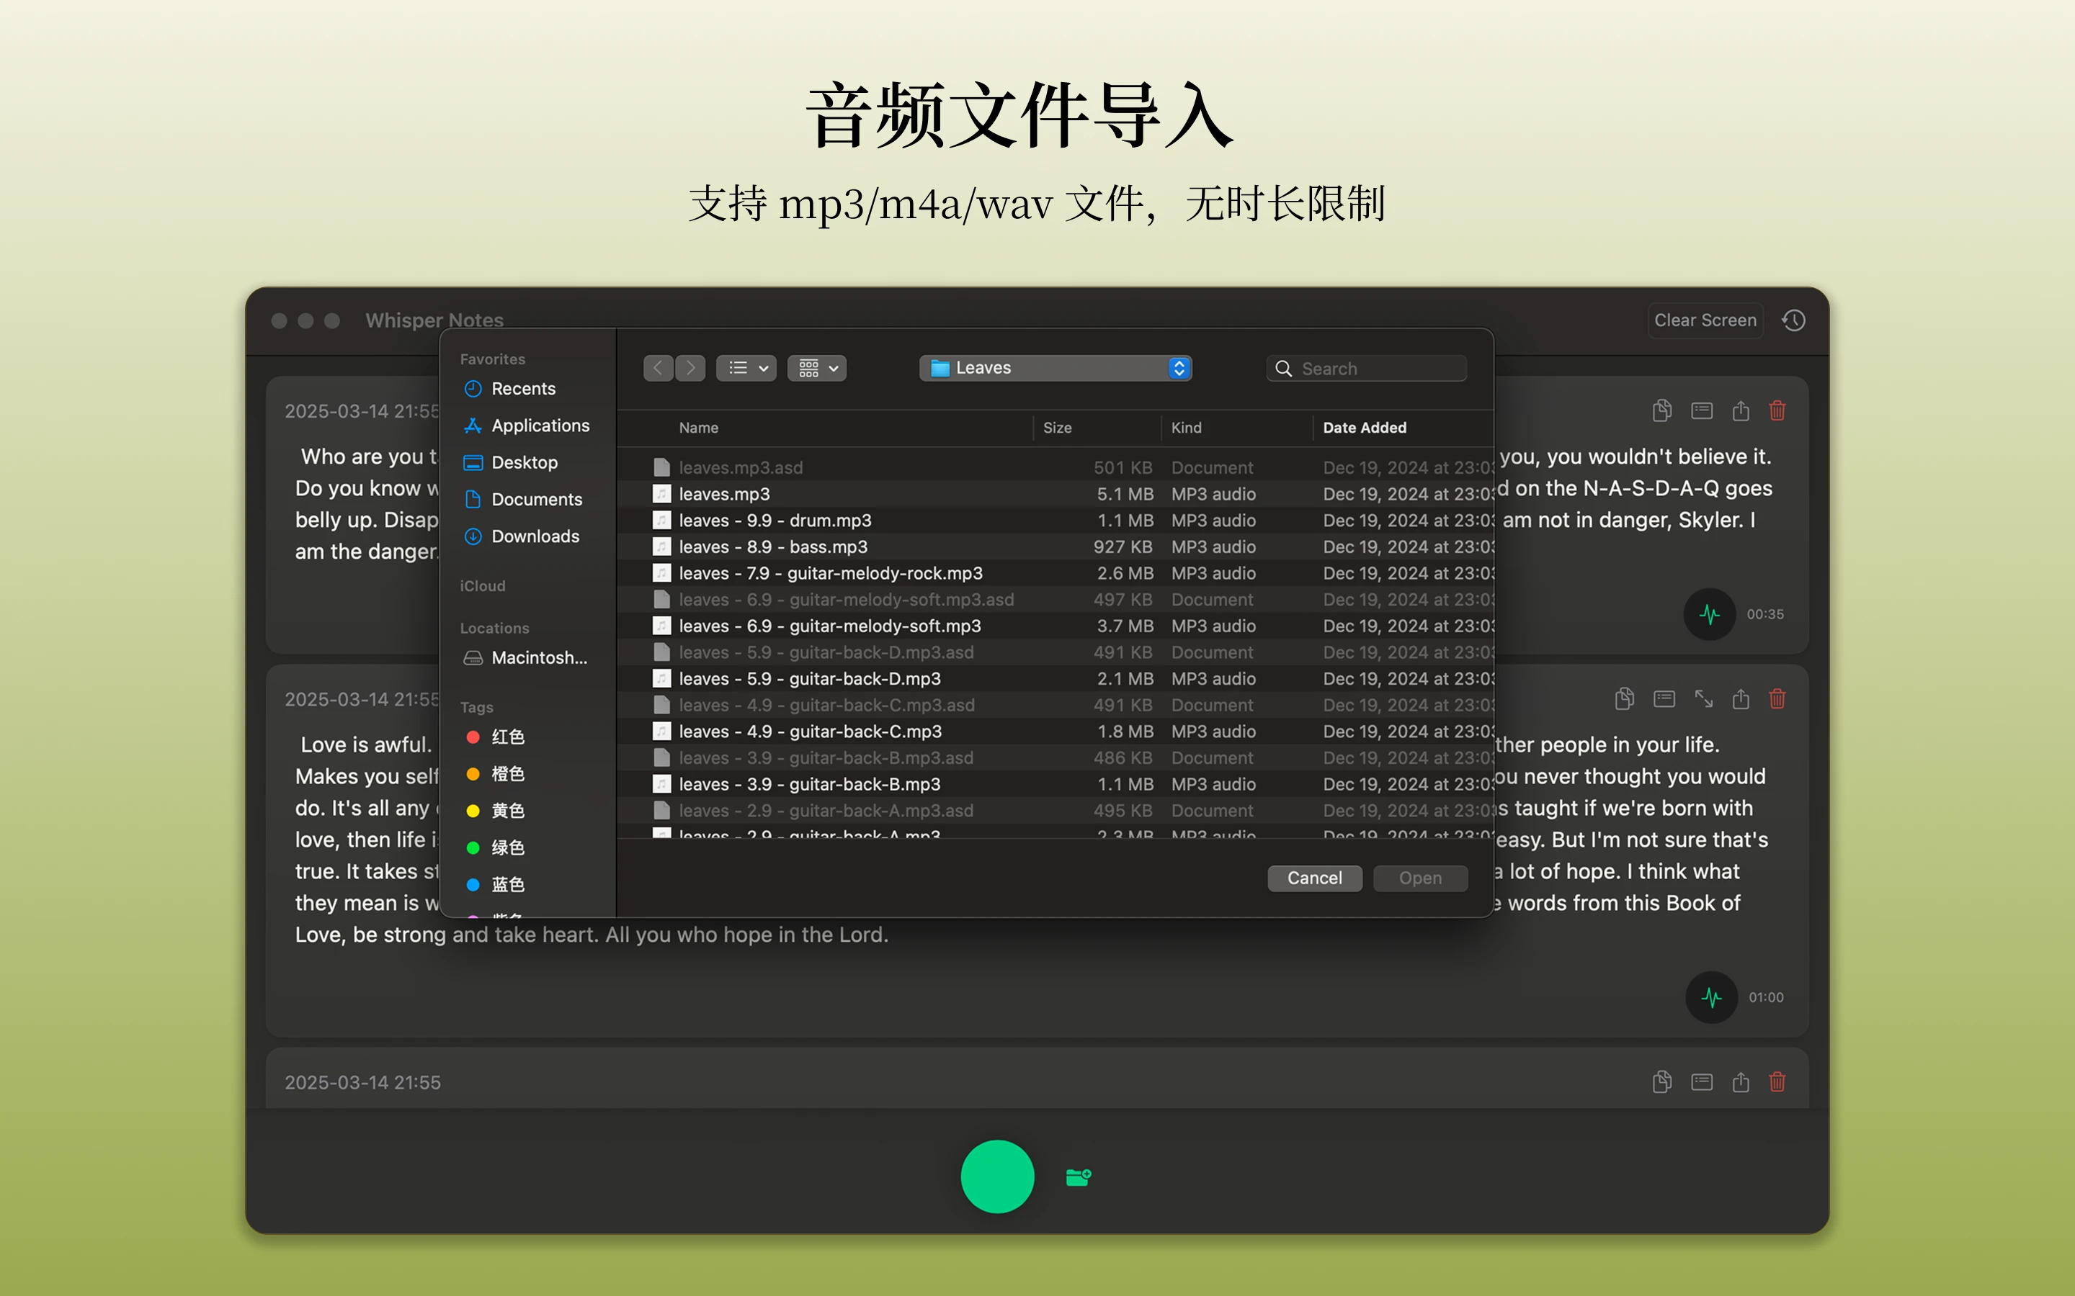Go forward with the file dialog forward arrow

click(x=690, y=368)
